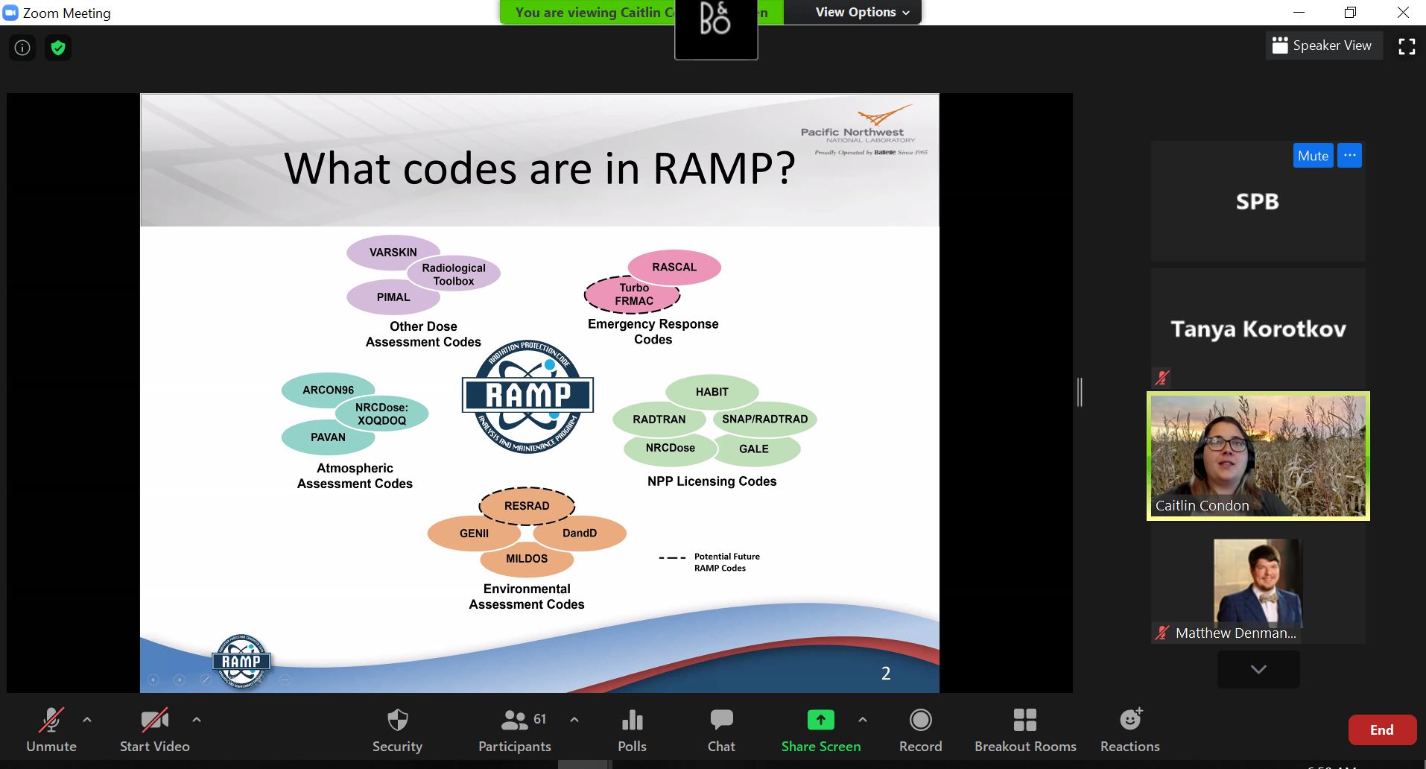
Task: Click the HABIT bubble on the slide
Action: tap(712, 392)
